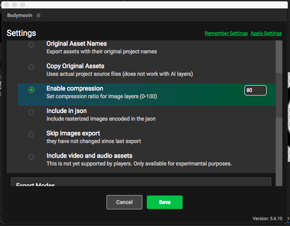Enable the Skip images export radio button
The width and height of the screenshot is (290, 226).
click(x=31, y=135)
